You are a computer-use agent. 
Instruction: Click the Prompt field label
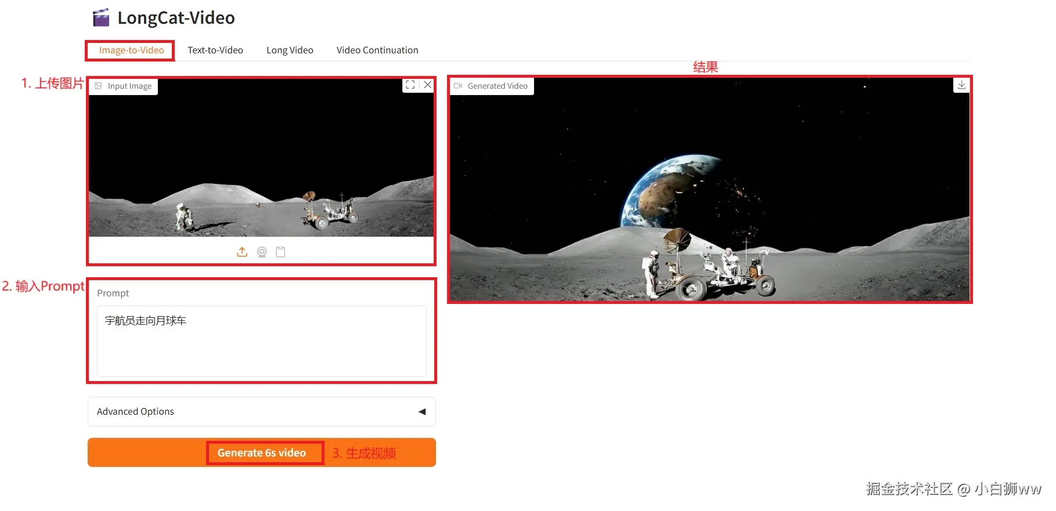113,293
